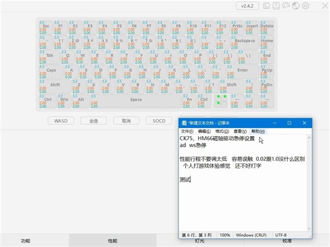Select the Q key on virtual keyboard
Screen dimensions: 330x247
pos(68,57)
